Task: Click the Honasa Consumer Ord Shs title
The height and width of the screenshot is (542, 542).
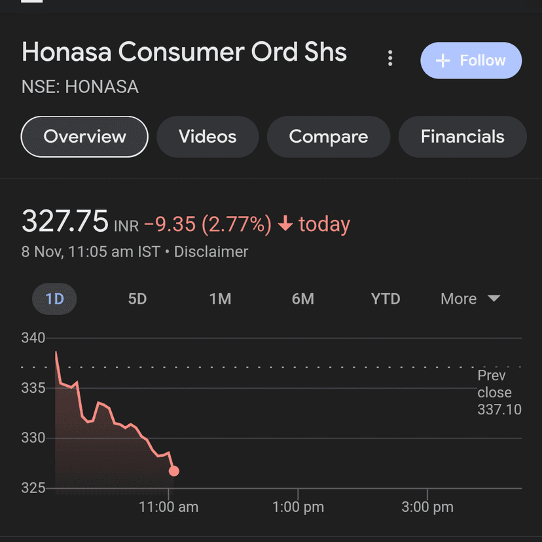Action: tap(184, 52)
